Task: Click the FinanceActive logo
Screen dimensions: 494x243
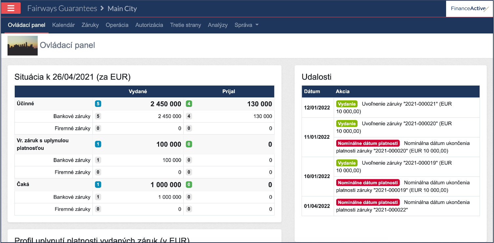Action: (469, 9)
